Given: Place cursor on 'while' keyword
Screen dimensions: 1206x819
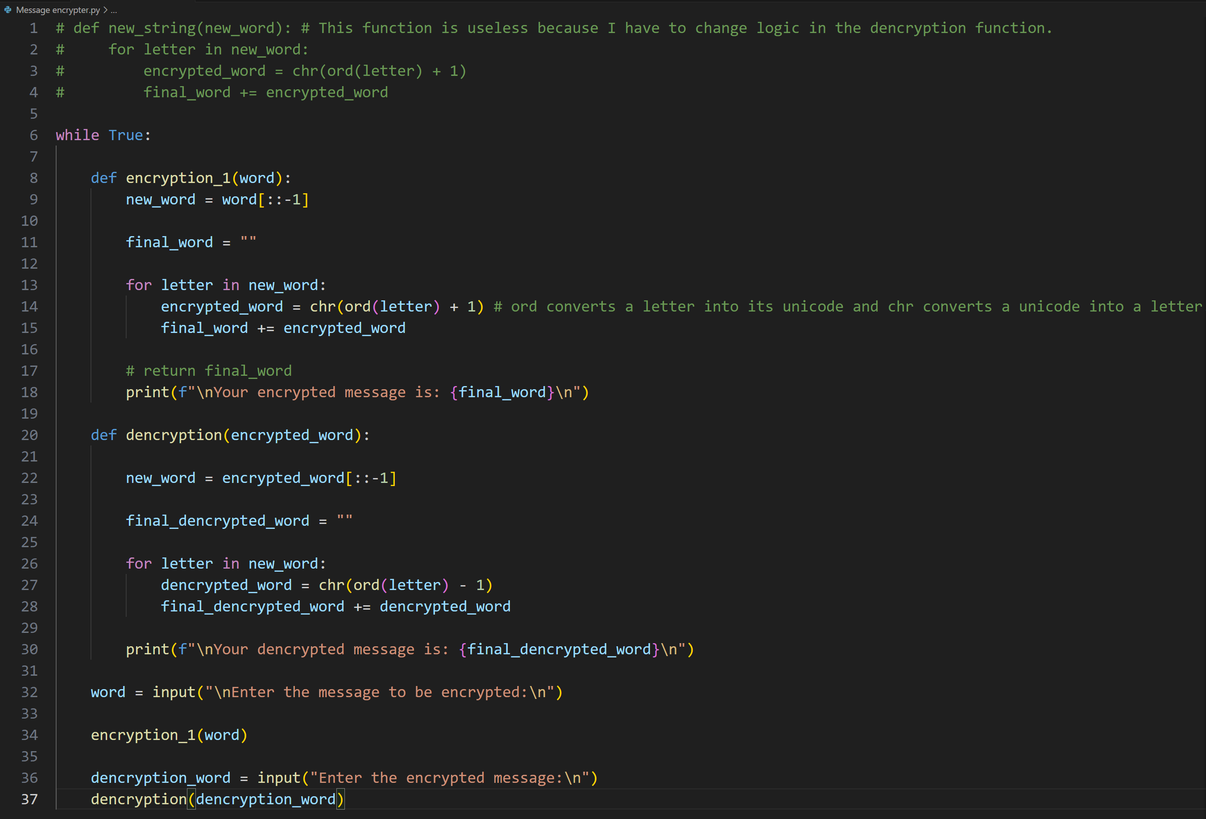Looking at the screenshot, I should coord(77,136).
